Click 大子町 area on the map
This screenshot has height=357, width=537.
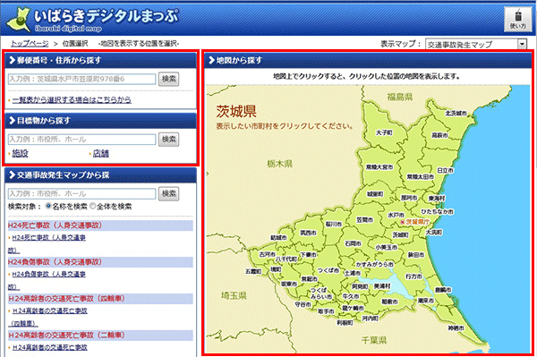[x=384, y=132]
